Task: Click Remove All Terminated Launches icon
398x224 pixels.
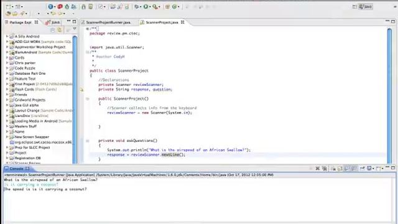Action: click(325, 168)
